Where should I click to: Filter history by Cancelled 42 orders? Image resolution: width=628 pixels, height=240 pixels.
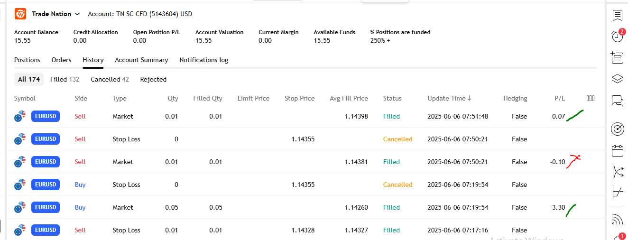[110, 80]
